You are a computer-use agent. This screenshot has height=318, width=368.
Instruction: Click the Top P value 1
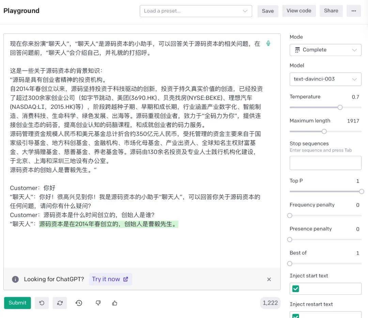[x=358, y=181]
